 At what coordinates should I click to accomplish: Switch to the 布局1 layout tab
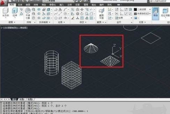23,99
